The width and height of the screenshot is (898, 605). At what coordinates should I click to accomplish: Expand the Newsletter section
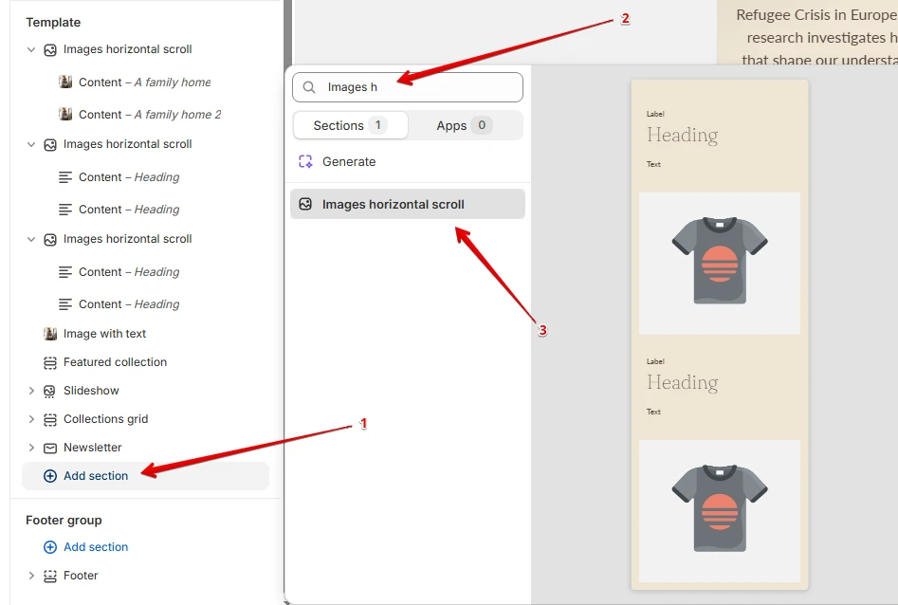[x=31, y=448]
